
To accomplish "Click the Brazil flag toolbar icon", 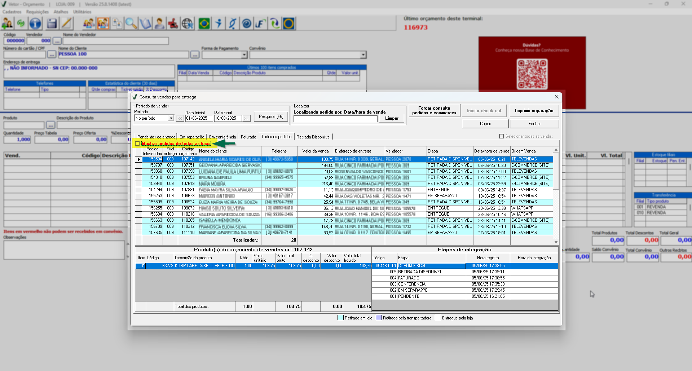I will [x=204, y=24].
